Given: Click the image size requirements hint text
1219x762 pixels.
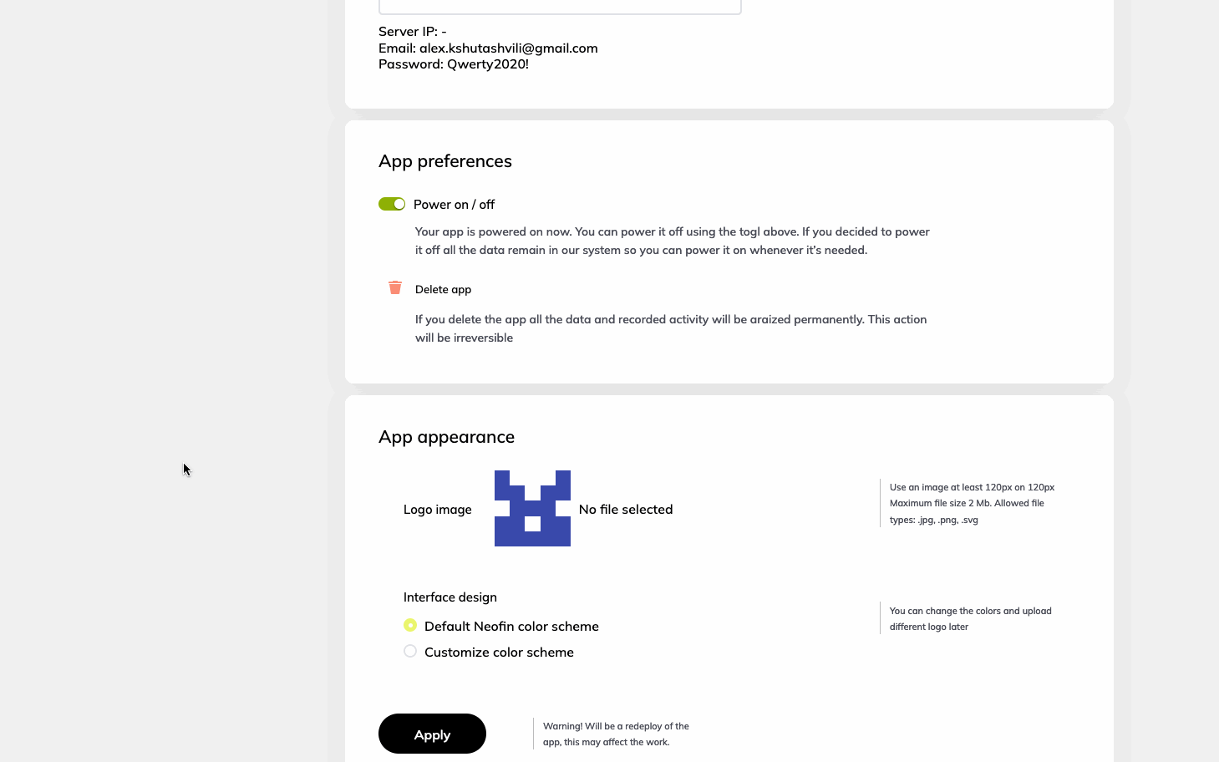Looking at the screenshot, I should [x=972, y=503].
